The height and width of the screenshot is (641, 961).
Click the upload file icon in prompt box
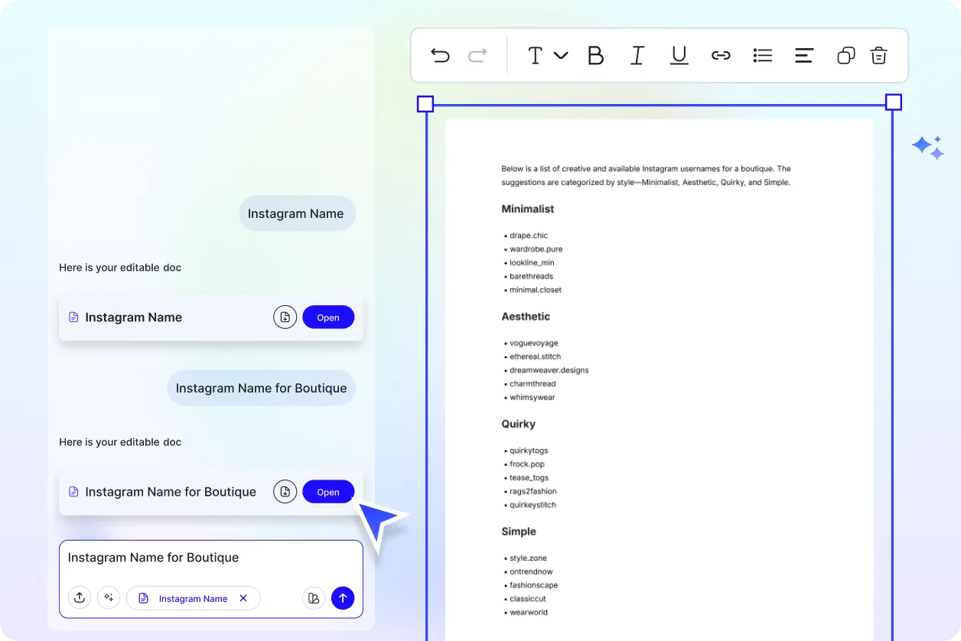pos(80,598)
